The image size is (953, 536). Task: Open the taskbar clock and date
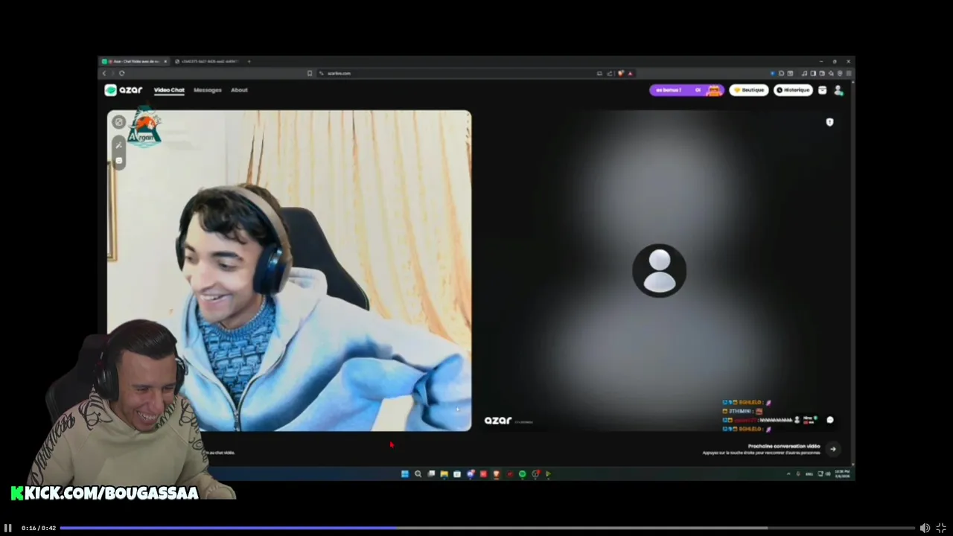(x=842, y=474)
